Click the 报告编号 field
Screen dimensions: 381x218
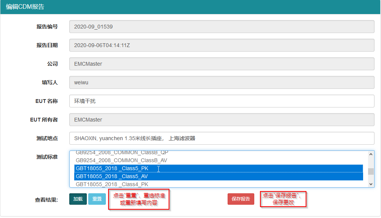[x=222, y=27]
